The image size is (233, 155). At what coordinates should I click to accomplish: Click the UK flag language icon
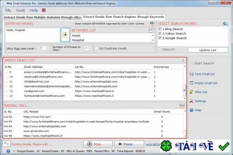tap(44, 10)
